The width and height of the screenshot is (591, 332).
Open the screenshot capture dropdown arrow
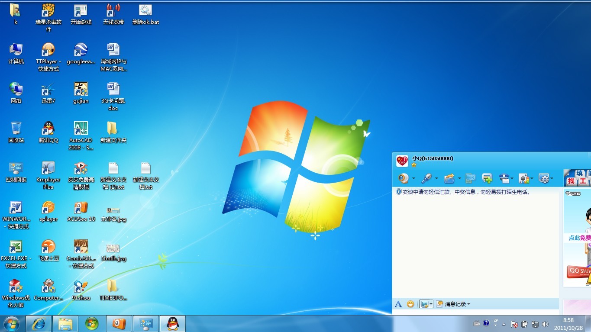click(431, 305)
